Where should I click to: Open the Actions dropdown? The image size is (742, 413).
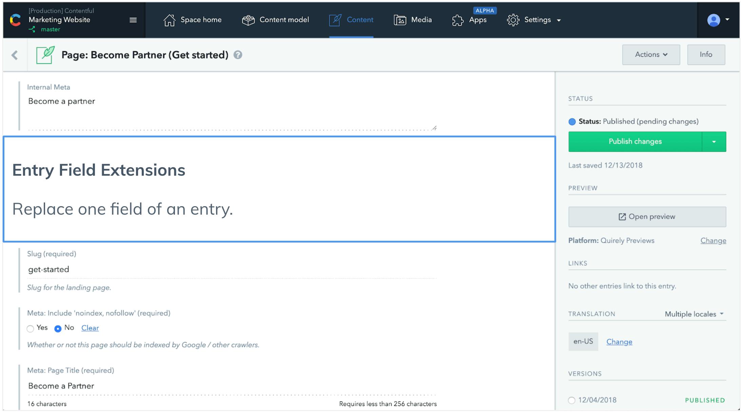coord(651,55)
